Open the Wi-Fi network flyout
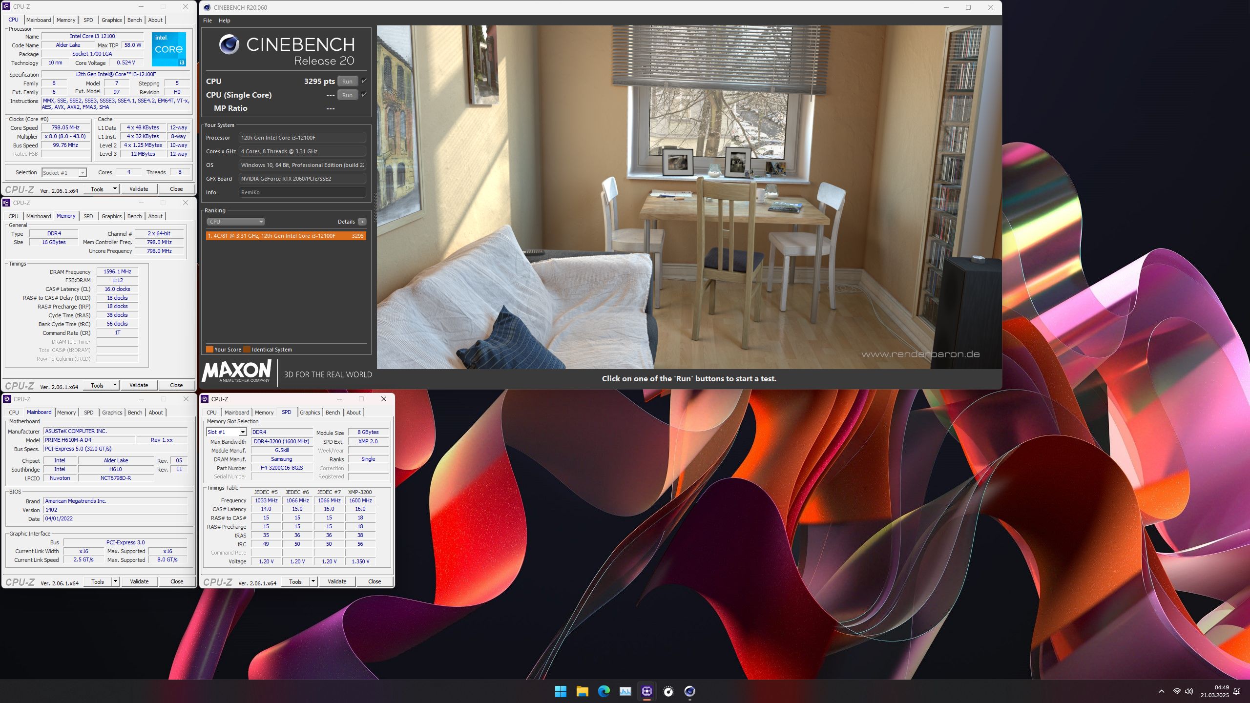This screenshot has height=703, width=1250. click(x=1177, y=691)
